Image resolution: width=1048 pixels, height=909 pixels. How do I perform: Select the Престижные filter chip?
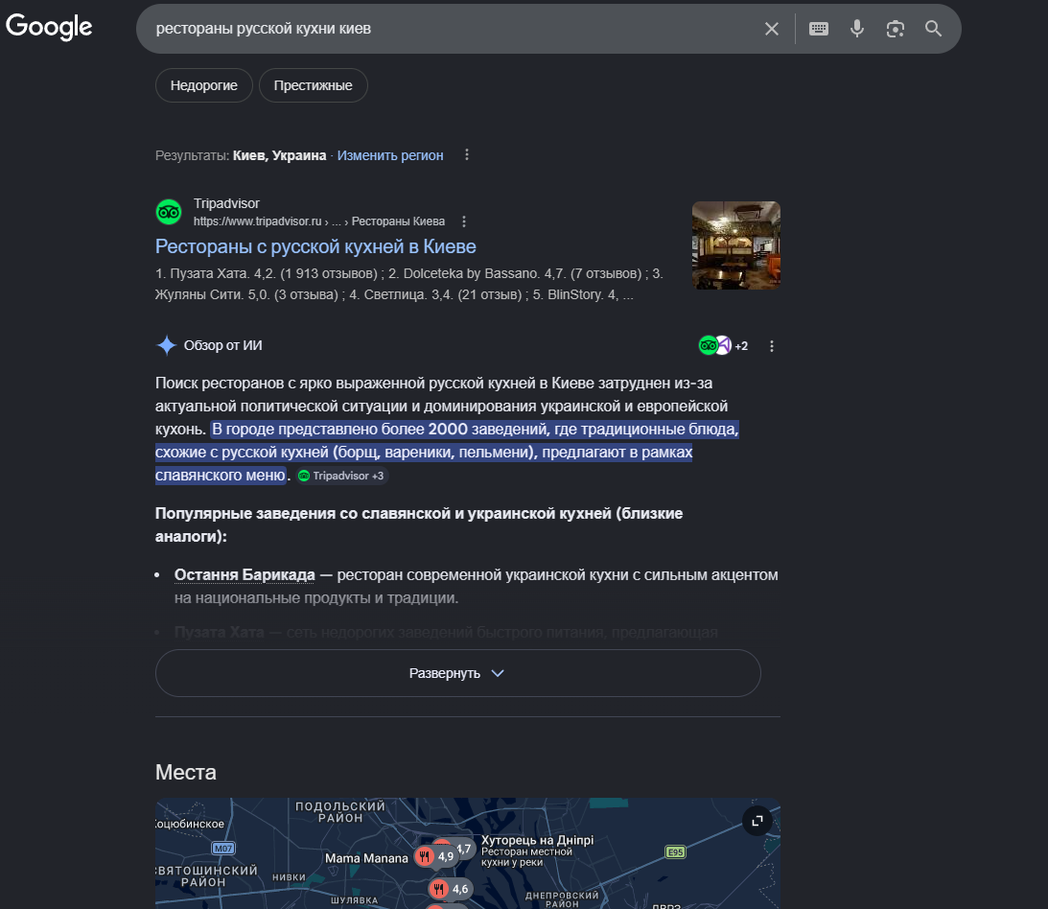coord(313,85)
